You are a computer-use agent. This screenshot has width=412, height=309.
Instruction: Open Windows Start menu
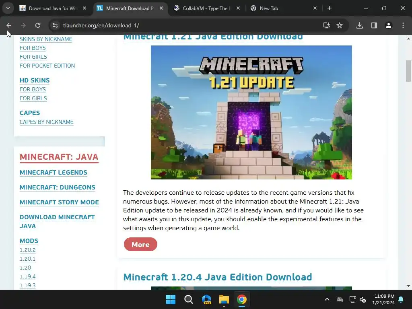171,299
